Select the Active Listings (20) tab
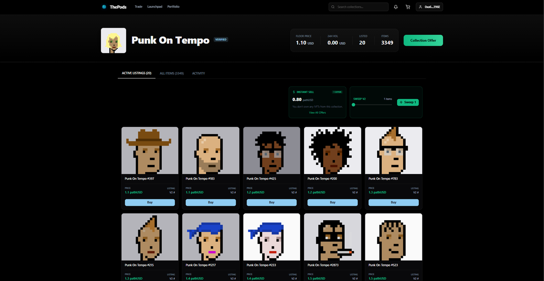 [x=136, y=73]
